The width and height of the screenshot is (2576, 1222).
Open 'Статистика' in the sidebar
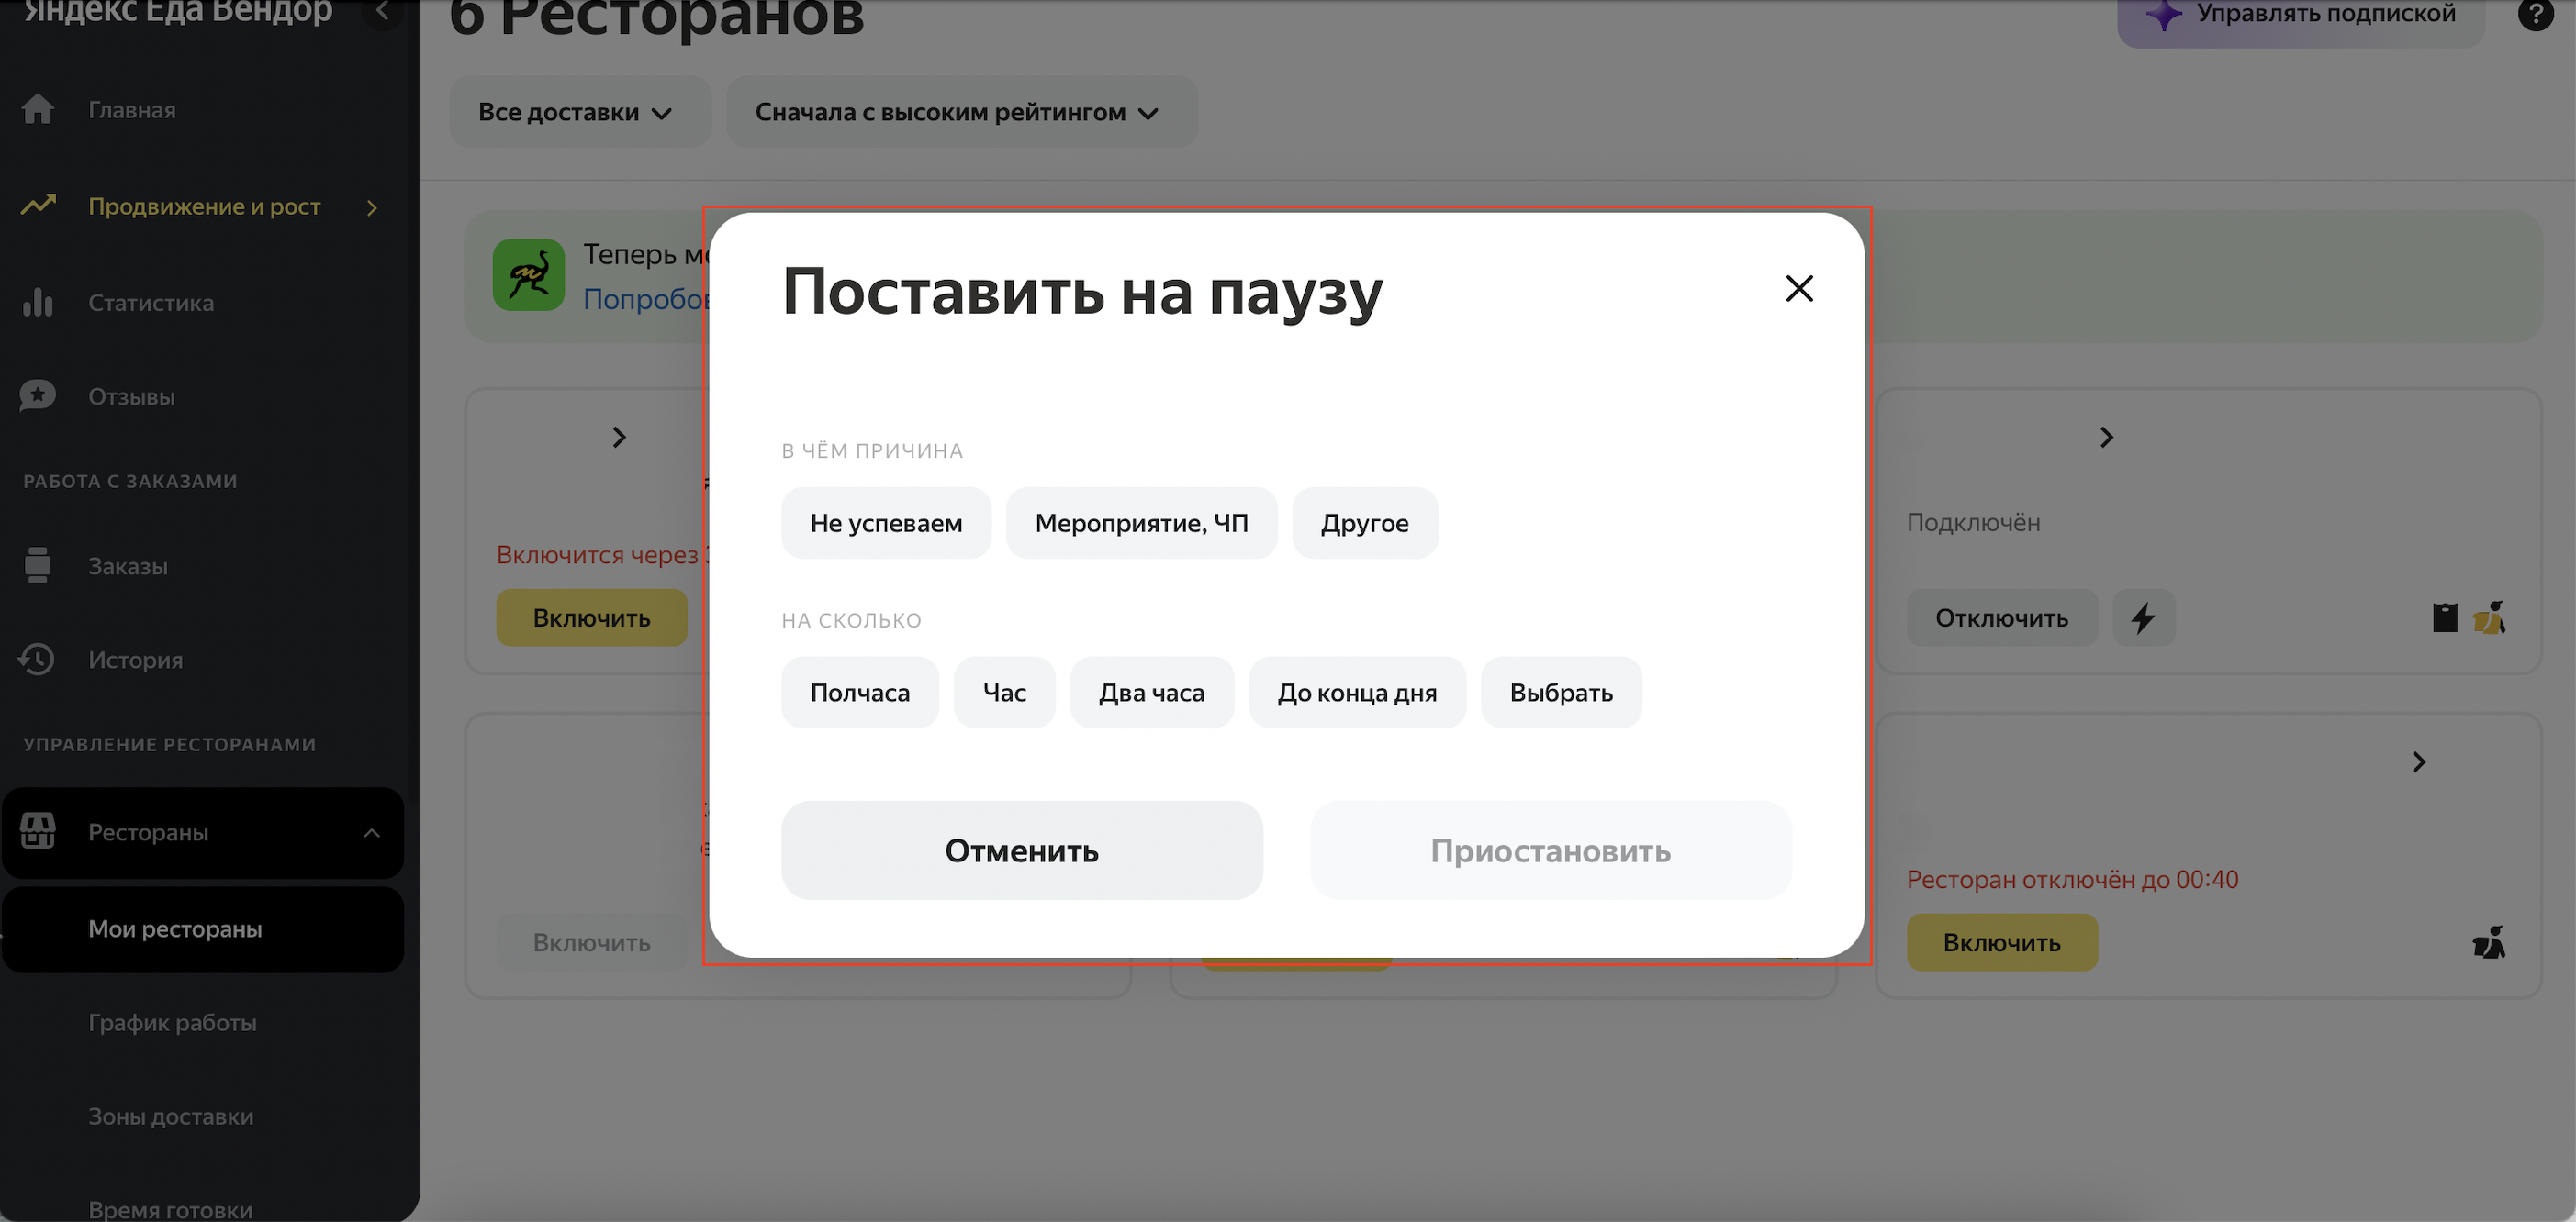[151, 303]
